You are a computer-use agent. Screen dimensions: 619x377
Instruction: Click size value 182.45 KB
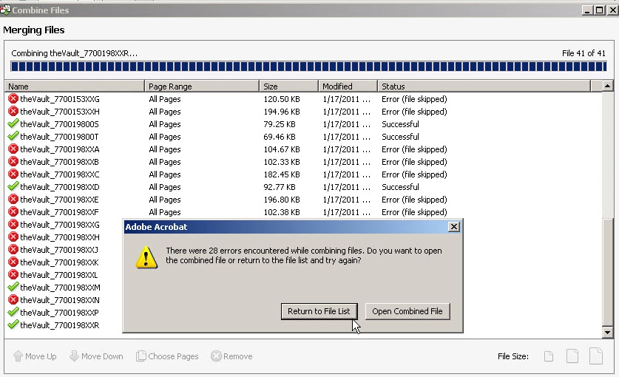pos(282,174)
